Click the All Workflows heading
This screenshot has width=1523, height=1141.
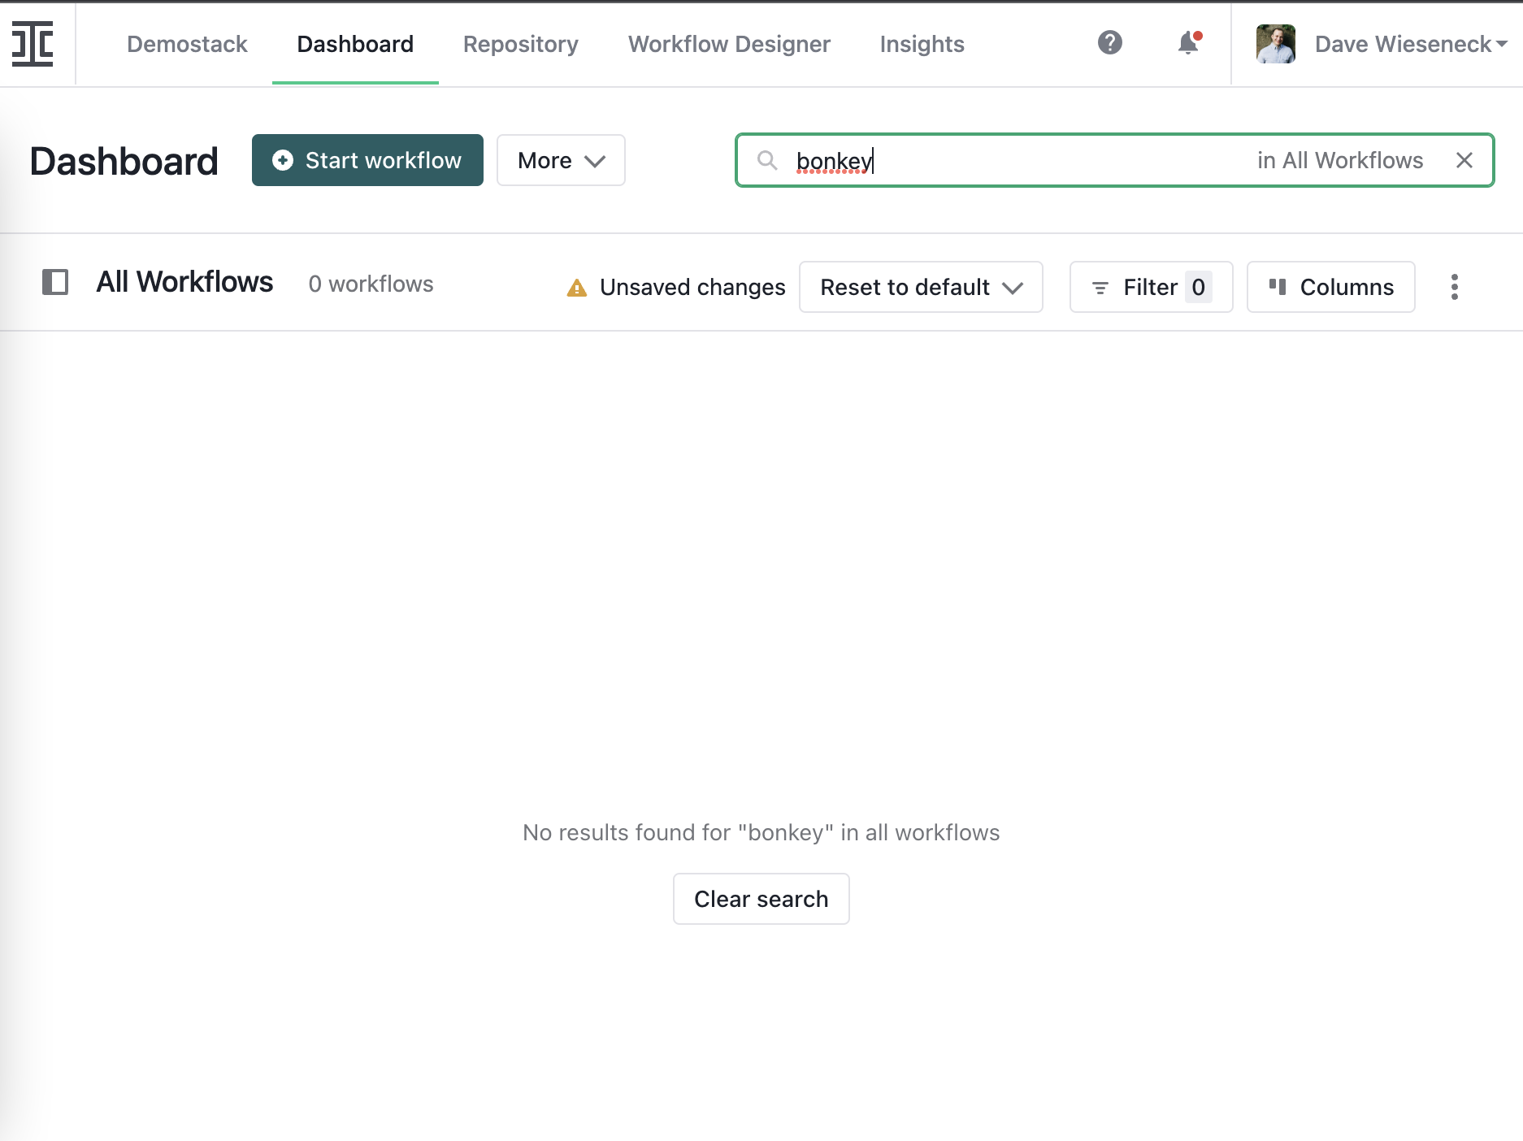coord(184,282)
